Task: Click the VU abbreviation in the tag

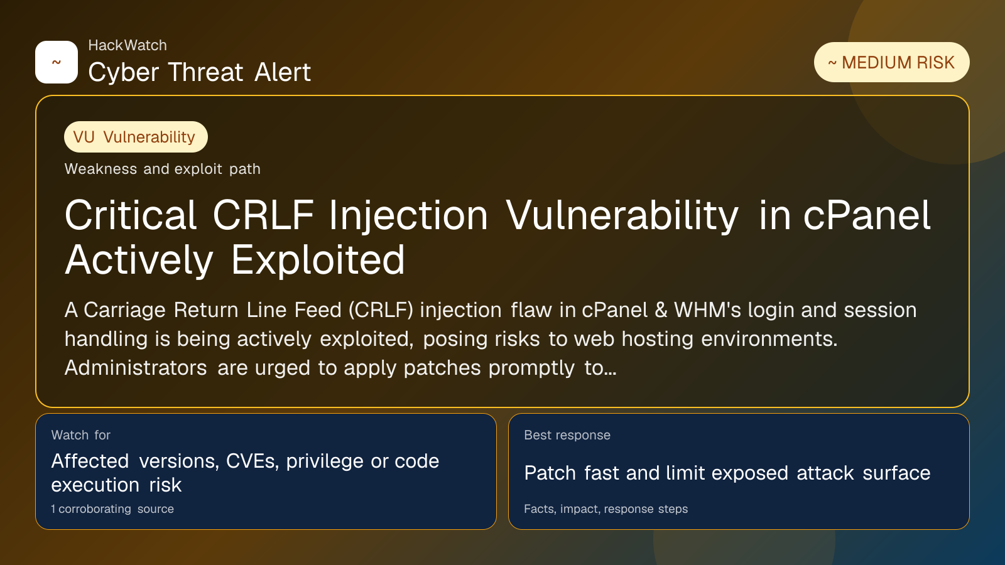Action: pyautogui.click(x=84, y=137)
